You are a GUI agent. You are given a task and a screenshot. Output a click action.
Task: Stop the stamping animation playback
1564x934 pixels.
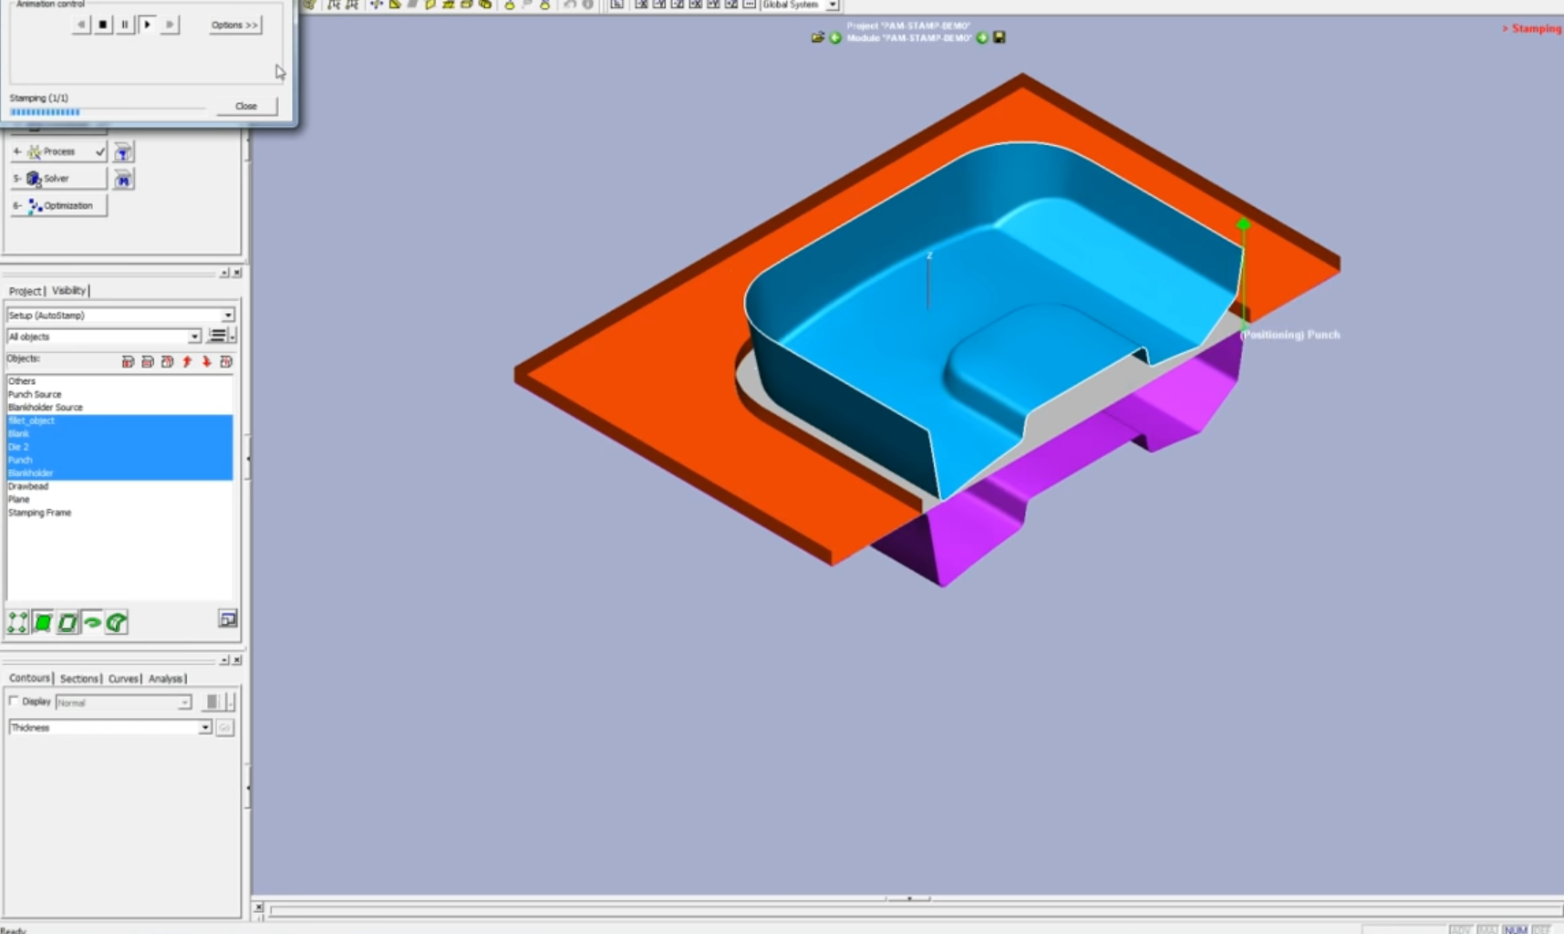(103, 25)
